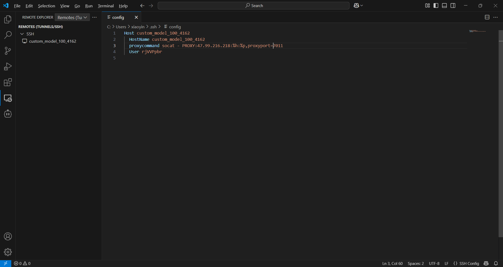Show errors and warnings count in the status bar

(x=22, y=263)
